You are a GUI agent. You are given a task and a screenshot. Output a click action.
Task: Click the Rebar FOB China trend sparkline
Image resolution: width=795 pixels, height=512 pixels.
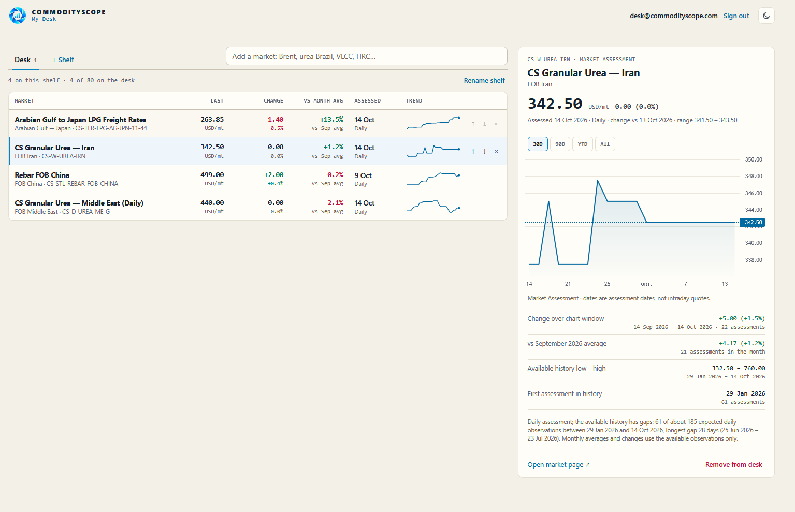coord(433,179)
